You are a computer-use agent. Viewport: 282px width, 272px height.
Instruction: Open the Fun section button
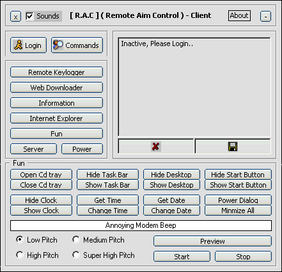(x=56, y=134)
